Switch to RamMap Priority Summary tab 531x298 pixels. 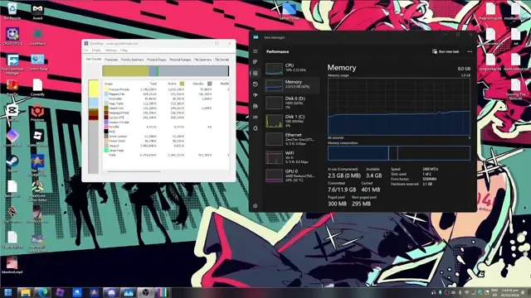[133, 60]
